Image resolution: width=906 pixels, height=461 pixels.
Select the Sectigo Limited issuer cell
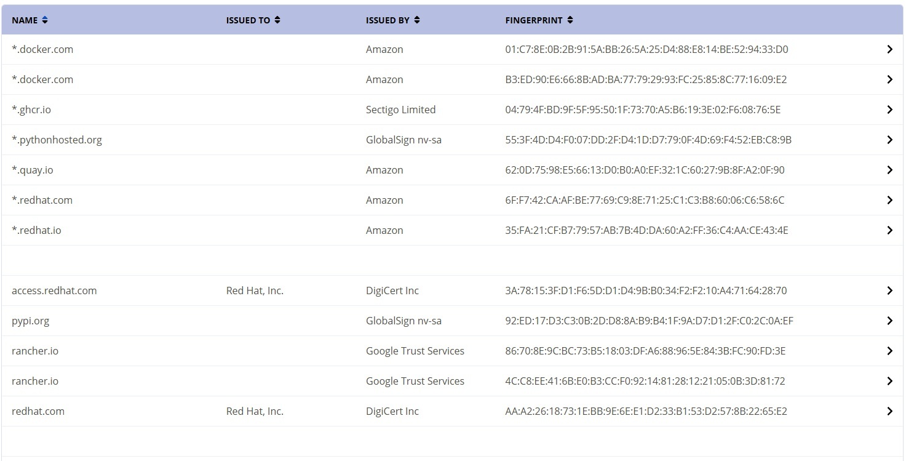(400, 110)
